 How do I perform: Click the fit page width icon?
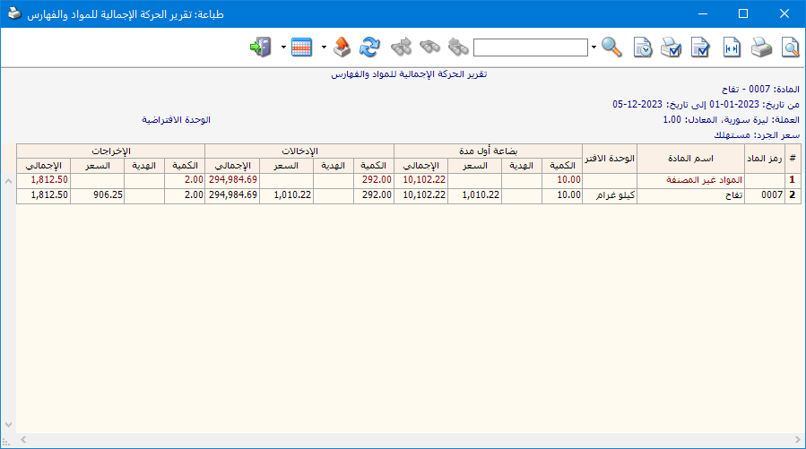[732, 47]
